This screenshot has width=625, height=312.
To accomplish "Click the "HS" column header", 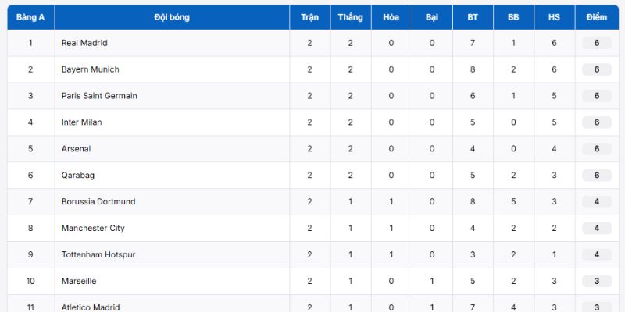I will click(x=554, y=17).
